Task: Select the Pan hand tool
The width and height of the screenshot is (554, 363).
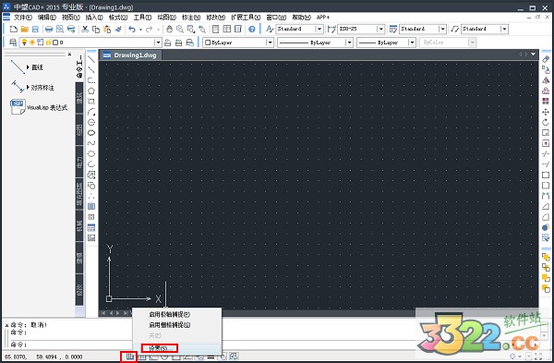Action: (169, 29)
